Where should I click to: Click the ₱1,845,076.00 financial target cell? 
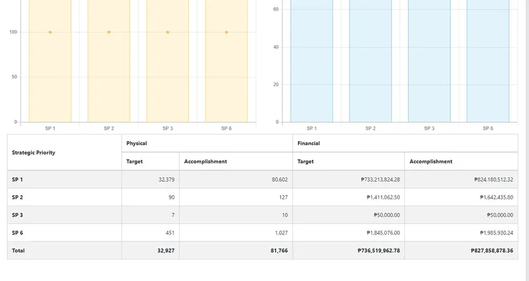348,233
